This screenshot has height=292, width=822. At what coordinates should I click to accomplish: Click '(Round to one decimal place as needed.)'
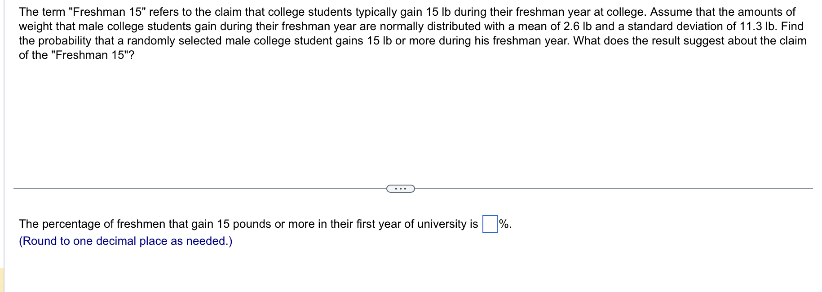(125, 241)
